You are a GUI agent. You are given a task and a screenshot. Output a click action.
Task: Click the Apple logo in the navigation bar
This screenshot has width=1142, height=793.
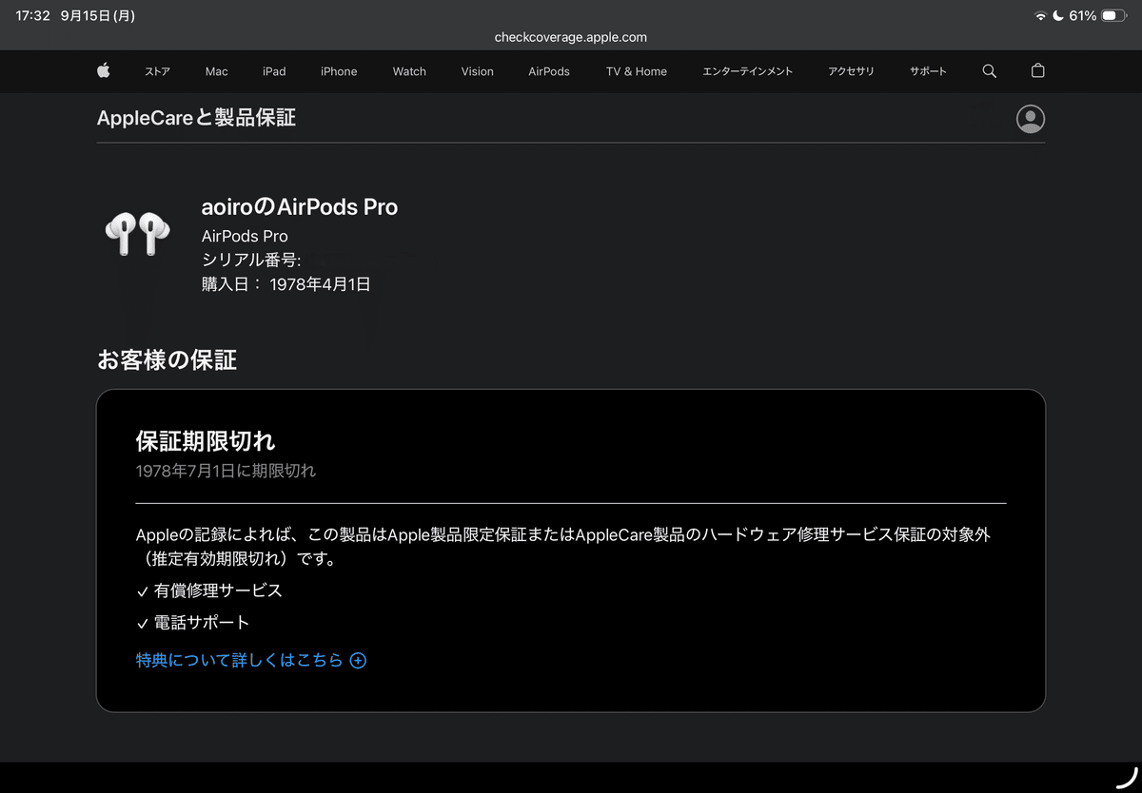(x=103, y=71)
